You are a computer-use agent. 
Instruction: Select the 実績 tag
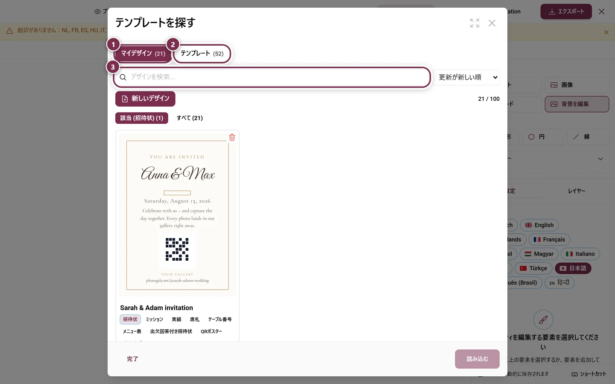(176, 320)
